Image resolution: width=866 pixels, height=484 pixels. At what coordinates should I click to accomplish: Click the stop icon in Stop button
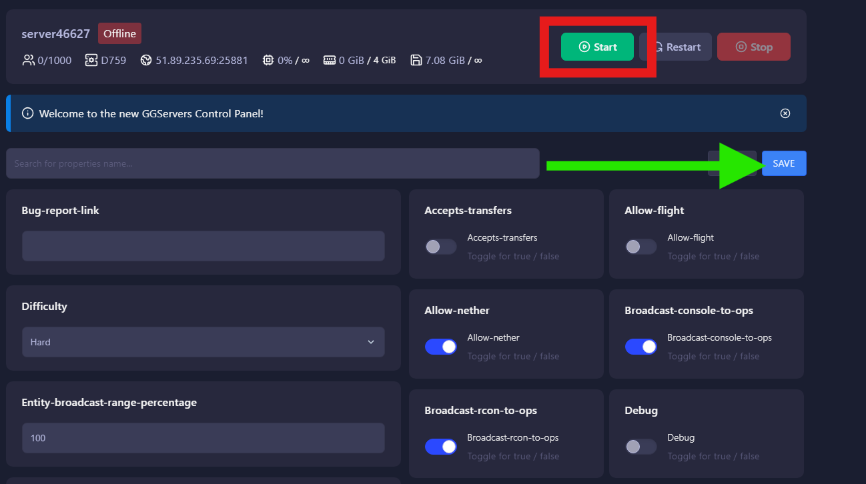coord(740,47)
